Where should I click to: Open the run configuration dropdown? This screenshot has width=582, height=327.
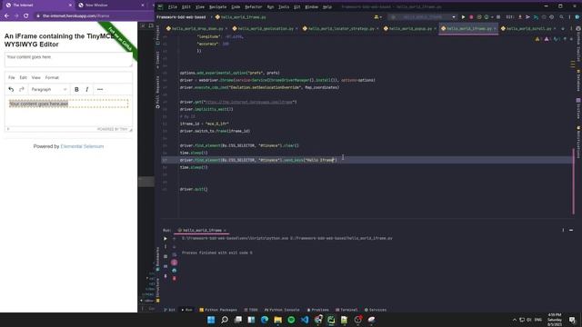(x=422, y=17)
